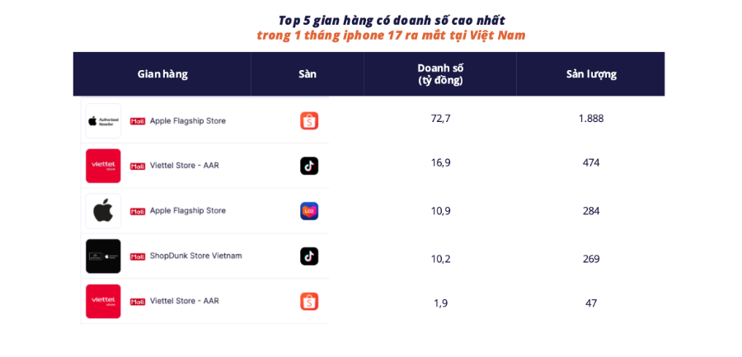The width and height of the screenshot is (742, 357).
Task: Click the TikTok icon in the ShopDunk row
Action: tap(309, 256)
